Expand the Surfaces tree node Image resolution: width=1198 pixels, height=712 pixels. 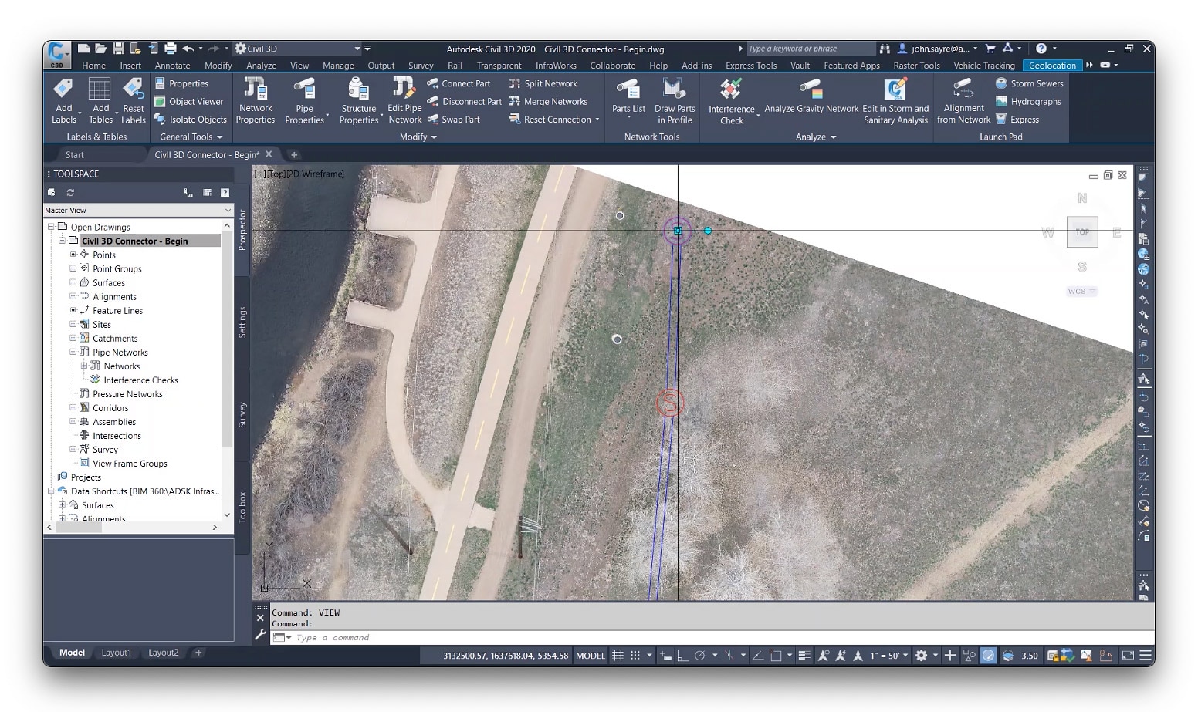click(x=73, y=283)
